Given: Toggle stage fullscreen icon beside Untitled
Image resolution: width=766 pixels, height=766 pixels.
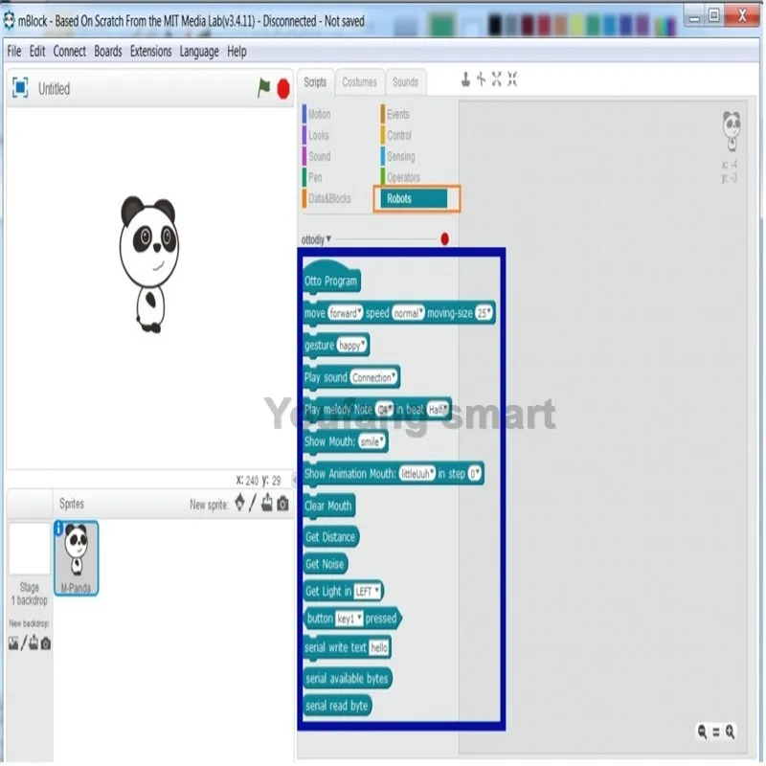Looking at the screenshot, I should point(20,88).
